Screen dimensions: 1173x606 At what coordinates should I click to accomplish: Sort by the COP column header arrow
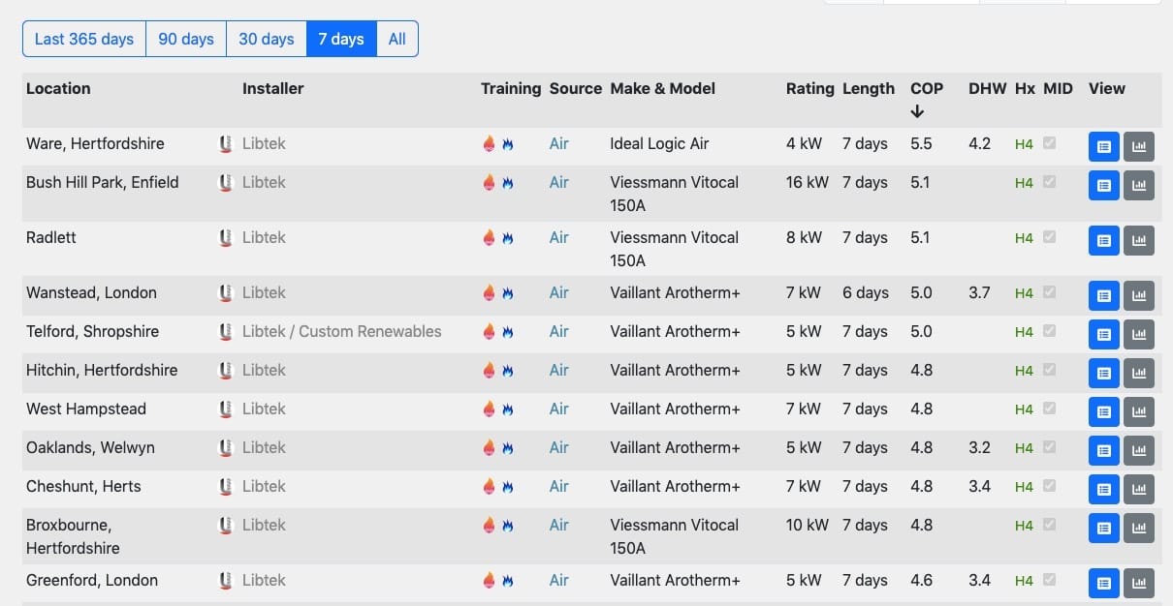pos(917,111)
